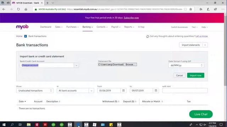Open reading view icon in address bar

[185, 9]
